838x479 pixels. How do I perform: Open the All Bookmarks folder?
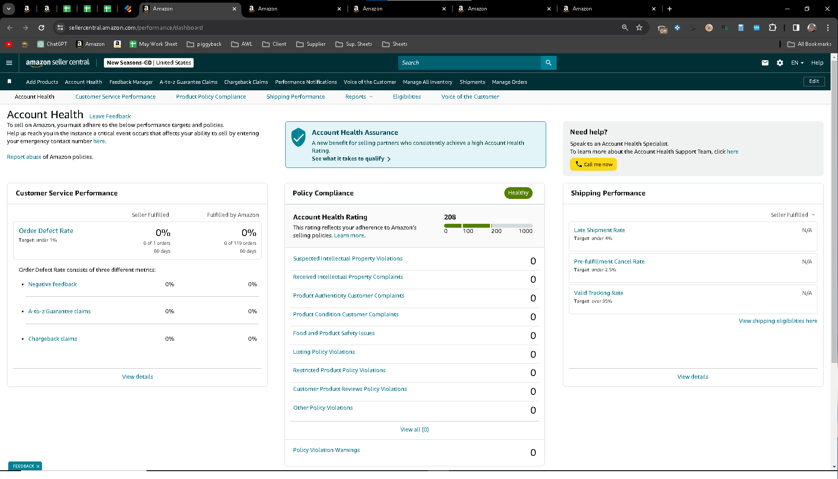pos(810,44)
